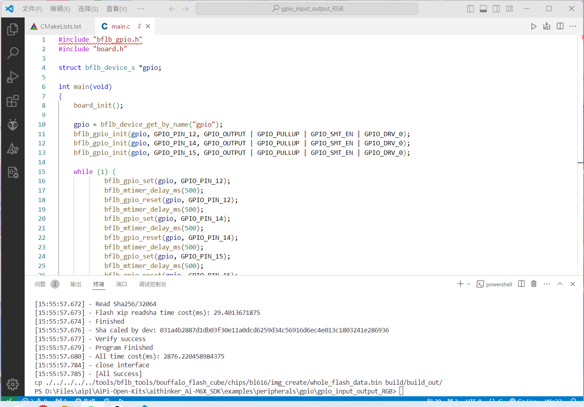Go back with the left arrow
The image size is (584, 407).
point(172,9)
